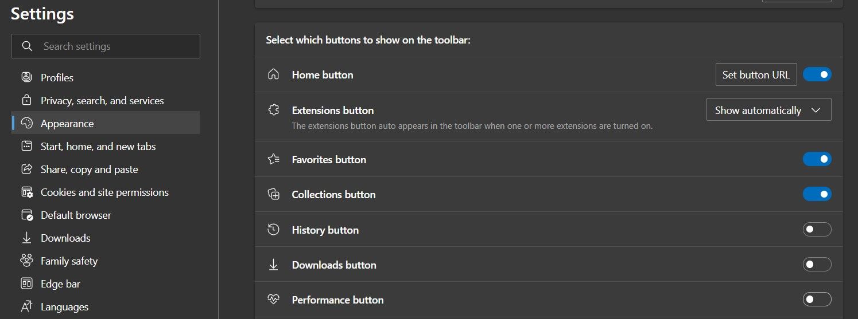Click the Family safety icon
Image resolution: width=858 pixels, height=319 pixels.
26,261
